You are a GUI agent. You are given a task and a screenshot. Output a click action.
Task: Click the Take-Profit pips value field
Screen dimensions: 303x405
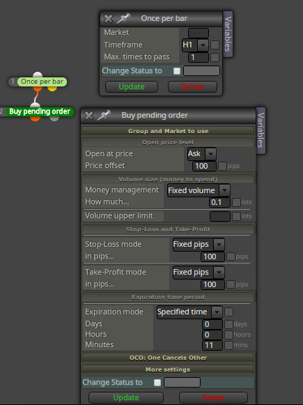pyautogui.click(x=212, y=284)
